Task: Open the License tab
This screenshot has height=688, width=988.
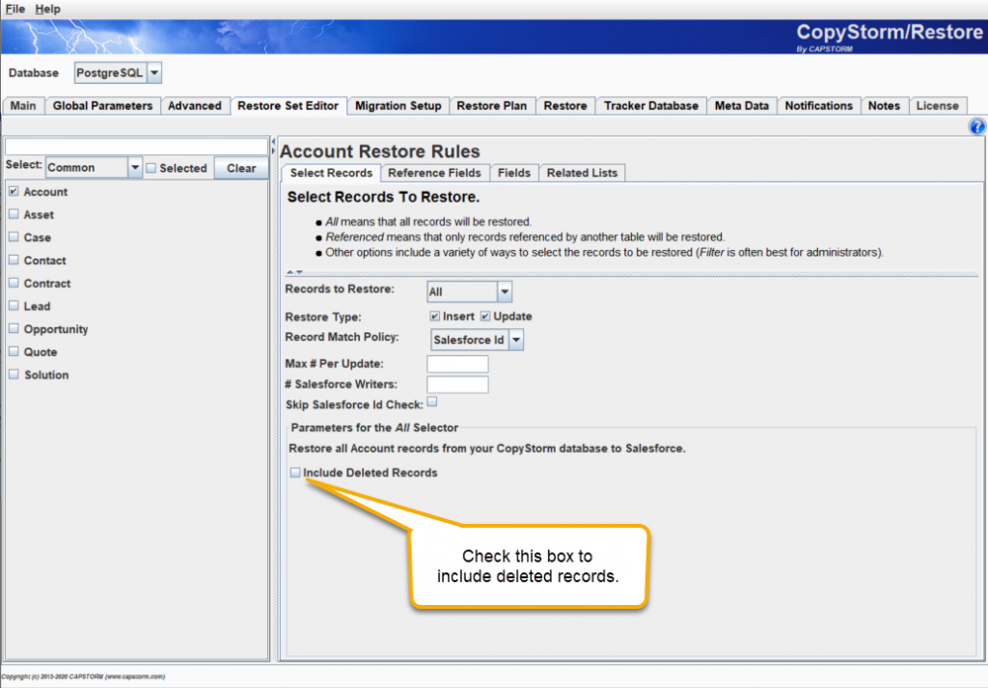Action: click(938, 106)
